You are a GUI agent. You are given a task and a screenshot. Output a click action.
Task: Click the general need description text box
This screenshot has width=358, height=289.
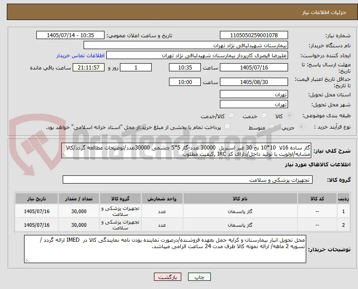point(186,151)
